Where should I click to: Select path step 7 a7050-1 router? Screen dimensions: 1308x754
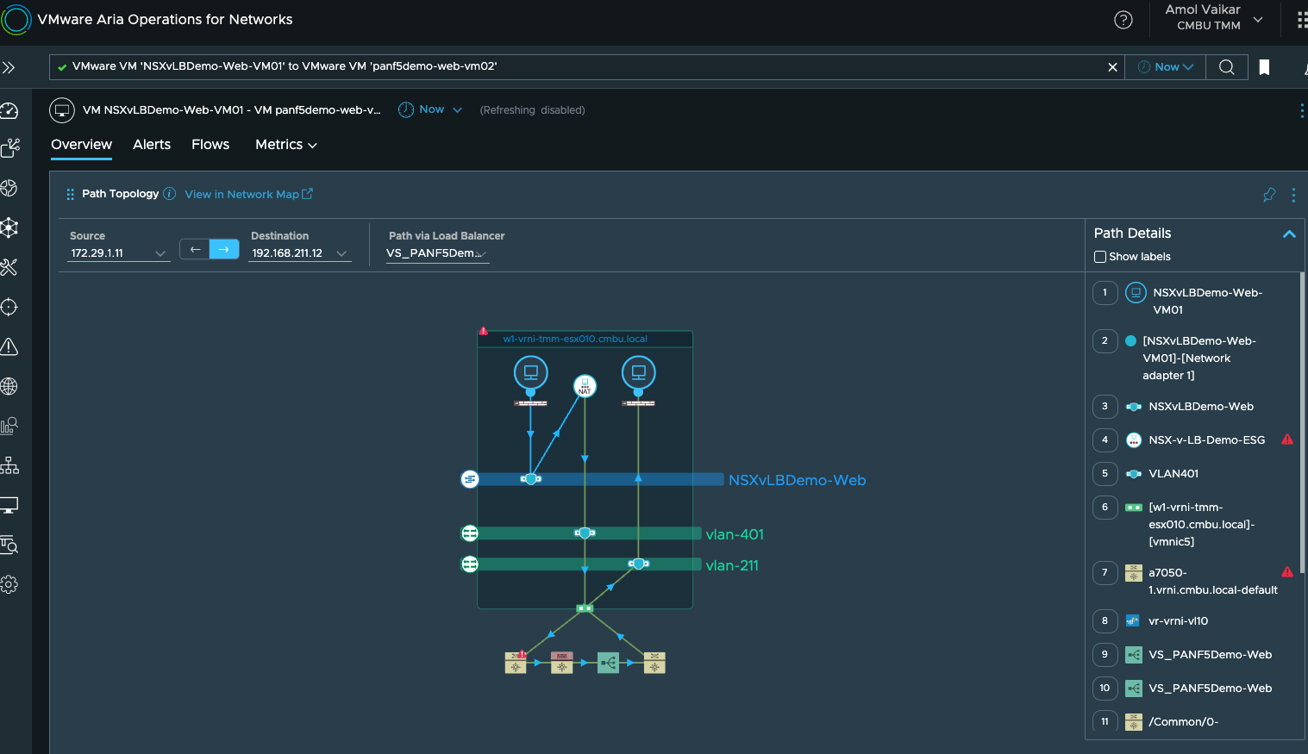tap(1194, 582)
